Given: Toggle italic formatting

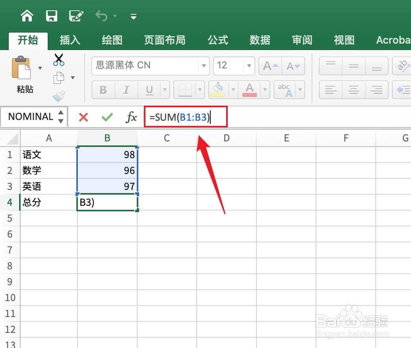Looking at the screenshot, I should [126, 90].
